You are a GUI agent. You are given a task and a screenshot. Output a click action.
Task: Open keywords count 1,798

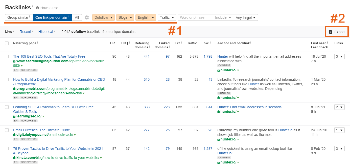[x=208, y=56]
